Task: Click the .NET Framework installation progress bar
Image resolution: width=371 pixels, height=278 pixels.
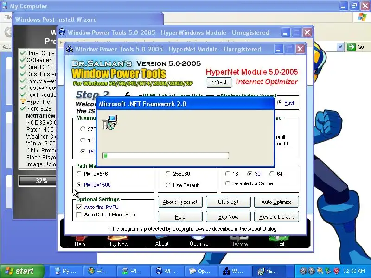Action: [x=166, y=156]
